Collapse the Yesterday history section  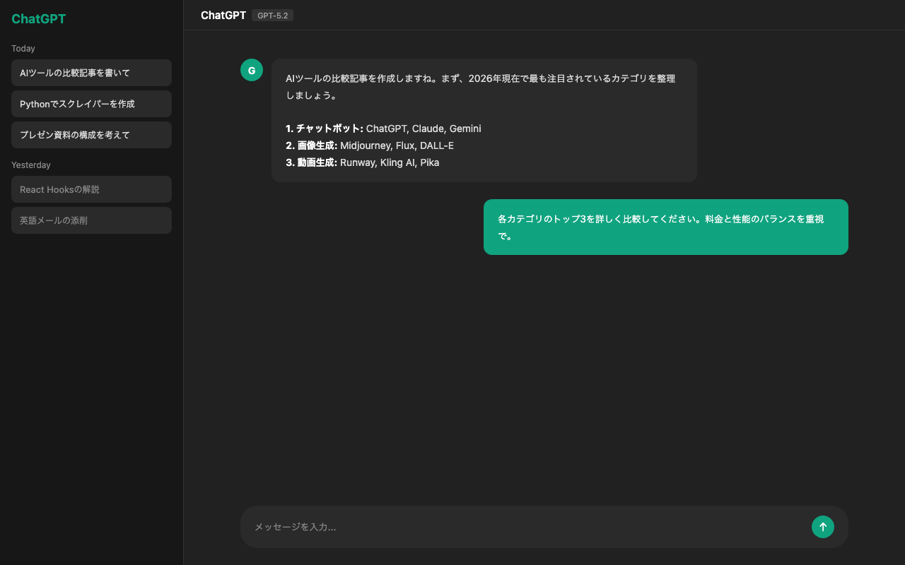coord(31,165)
